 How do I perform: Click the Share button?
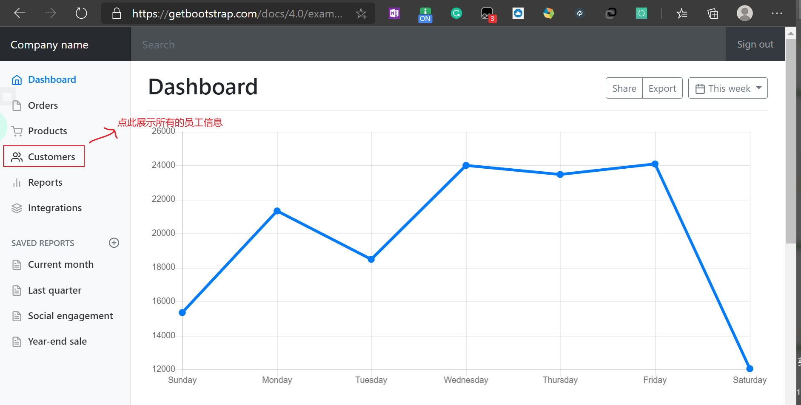(624, 88)
